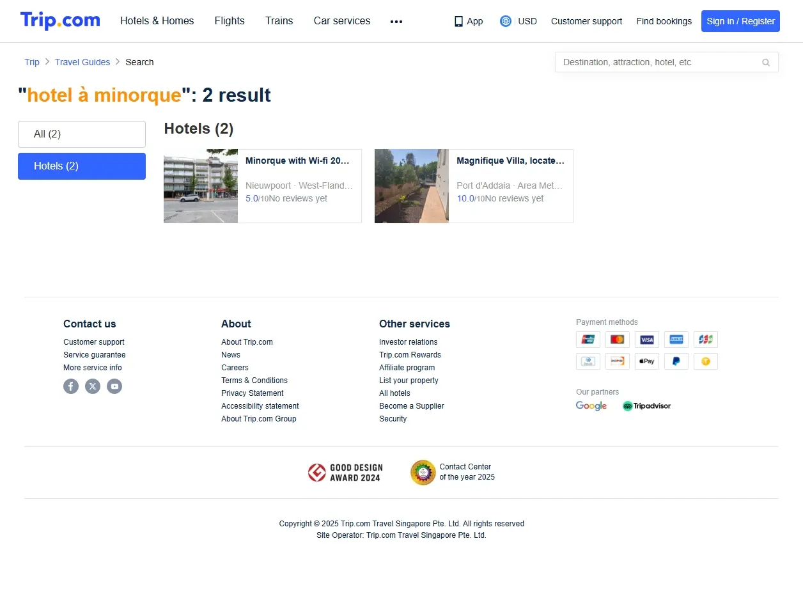Open Become a Supplier link
This screenshot has width=803, height=589.
pyautogui.click(x=412, y=406)
